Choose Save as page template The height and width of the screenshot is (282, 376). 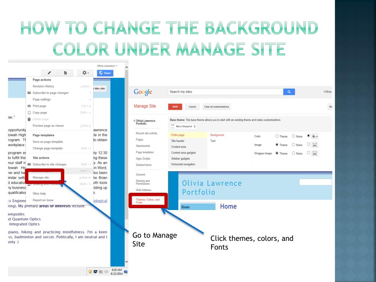(x=48, y=142)
